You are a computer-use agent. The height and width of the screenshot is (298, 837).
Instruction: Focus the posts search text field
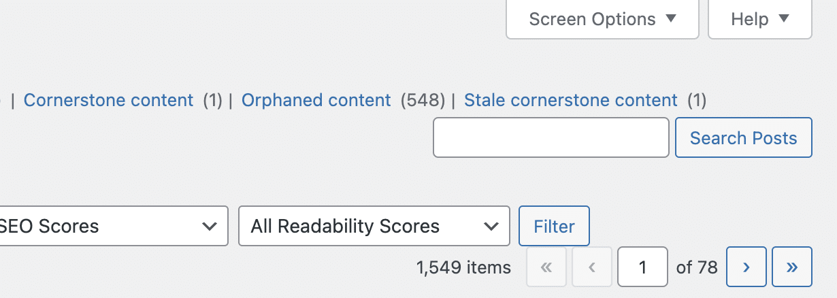click(551, 137)
